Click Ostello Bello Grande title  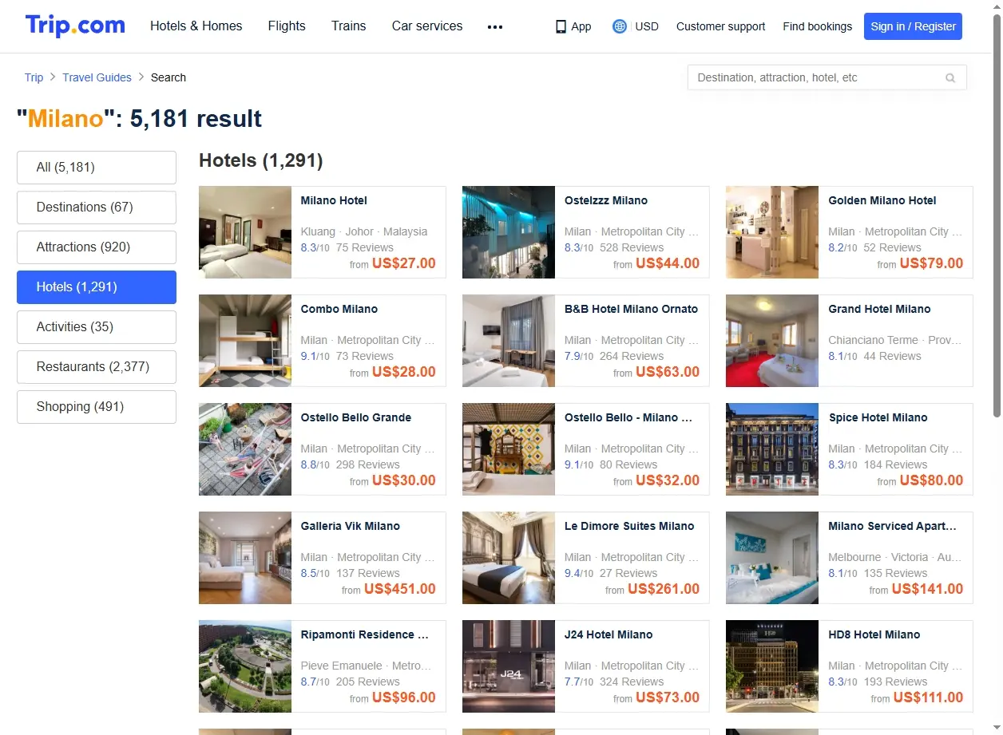[x=356, y=417]
